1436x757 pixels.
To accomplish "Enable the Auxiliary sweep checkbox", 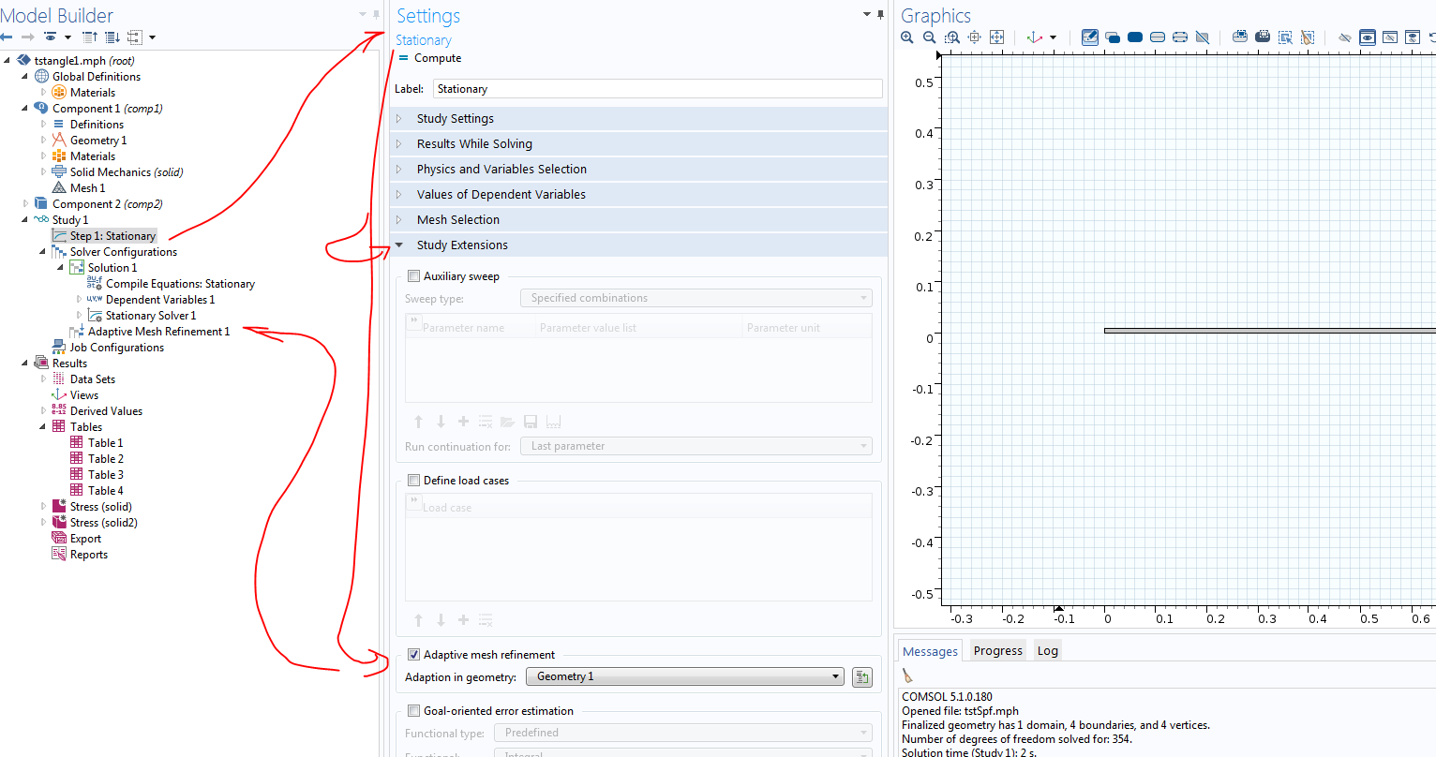I will click(x=414, y=276).
